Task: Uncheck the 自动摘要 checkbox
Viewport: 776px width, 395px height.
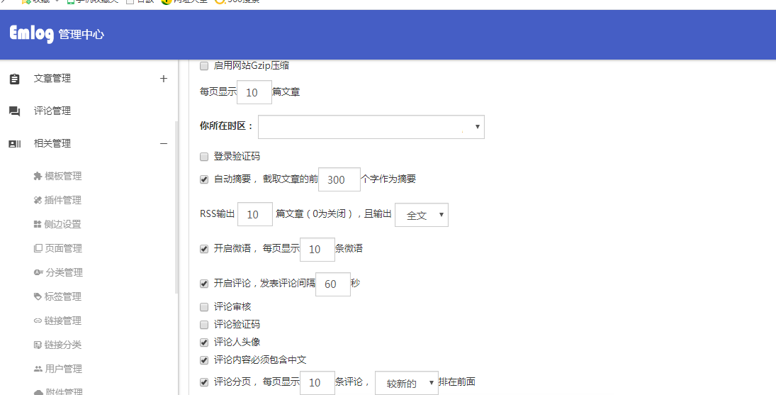Action: tap(204, 179)
